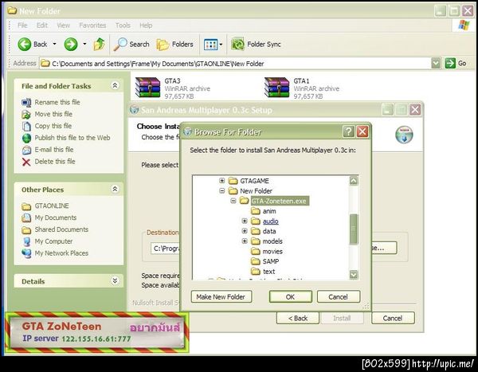
Task: Select New Folder in browse tree
Action: click(256, 191)
